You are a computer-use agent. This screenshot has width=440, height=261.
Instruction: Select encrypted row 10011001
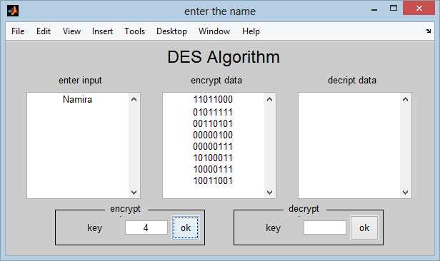point(213,180)
